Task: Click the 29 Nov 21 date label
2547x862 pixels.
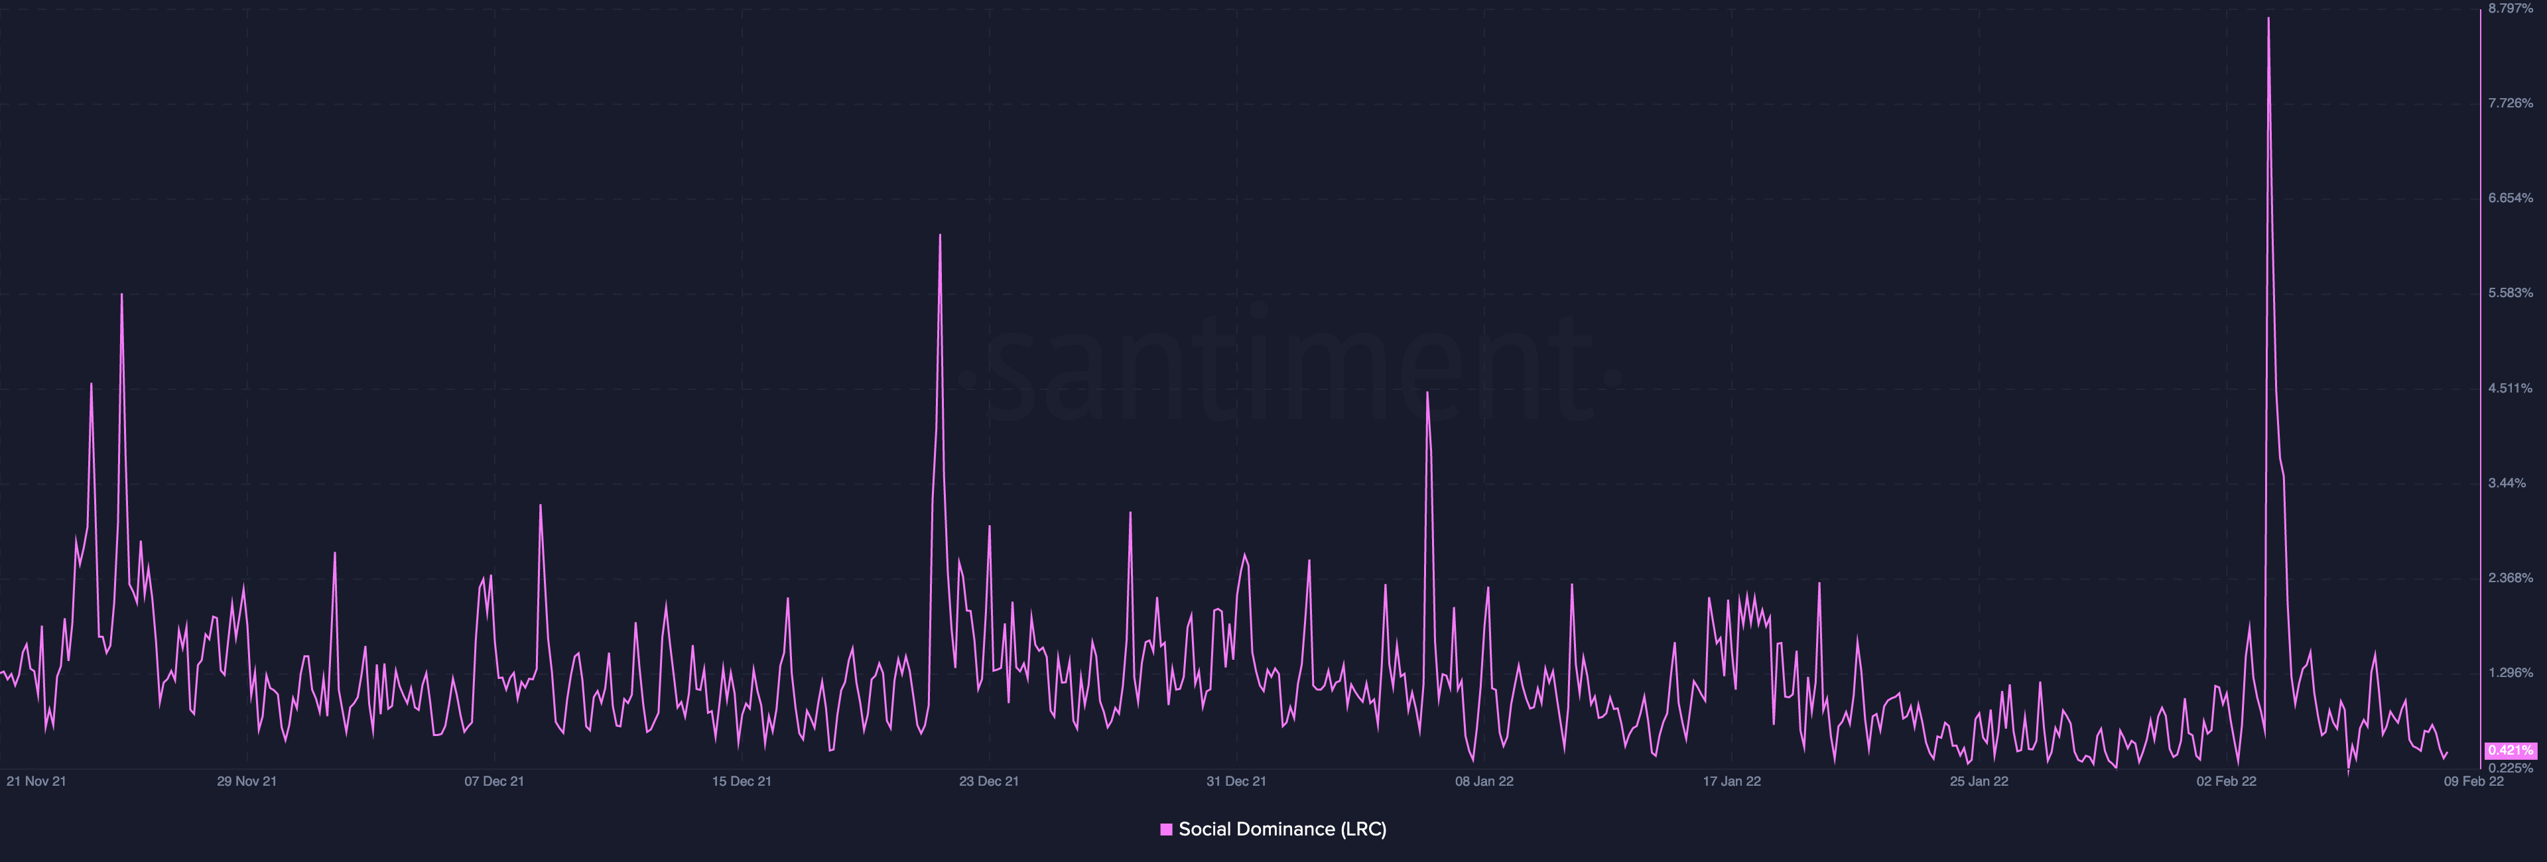Action: coord(247,781)
